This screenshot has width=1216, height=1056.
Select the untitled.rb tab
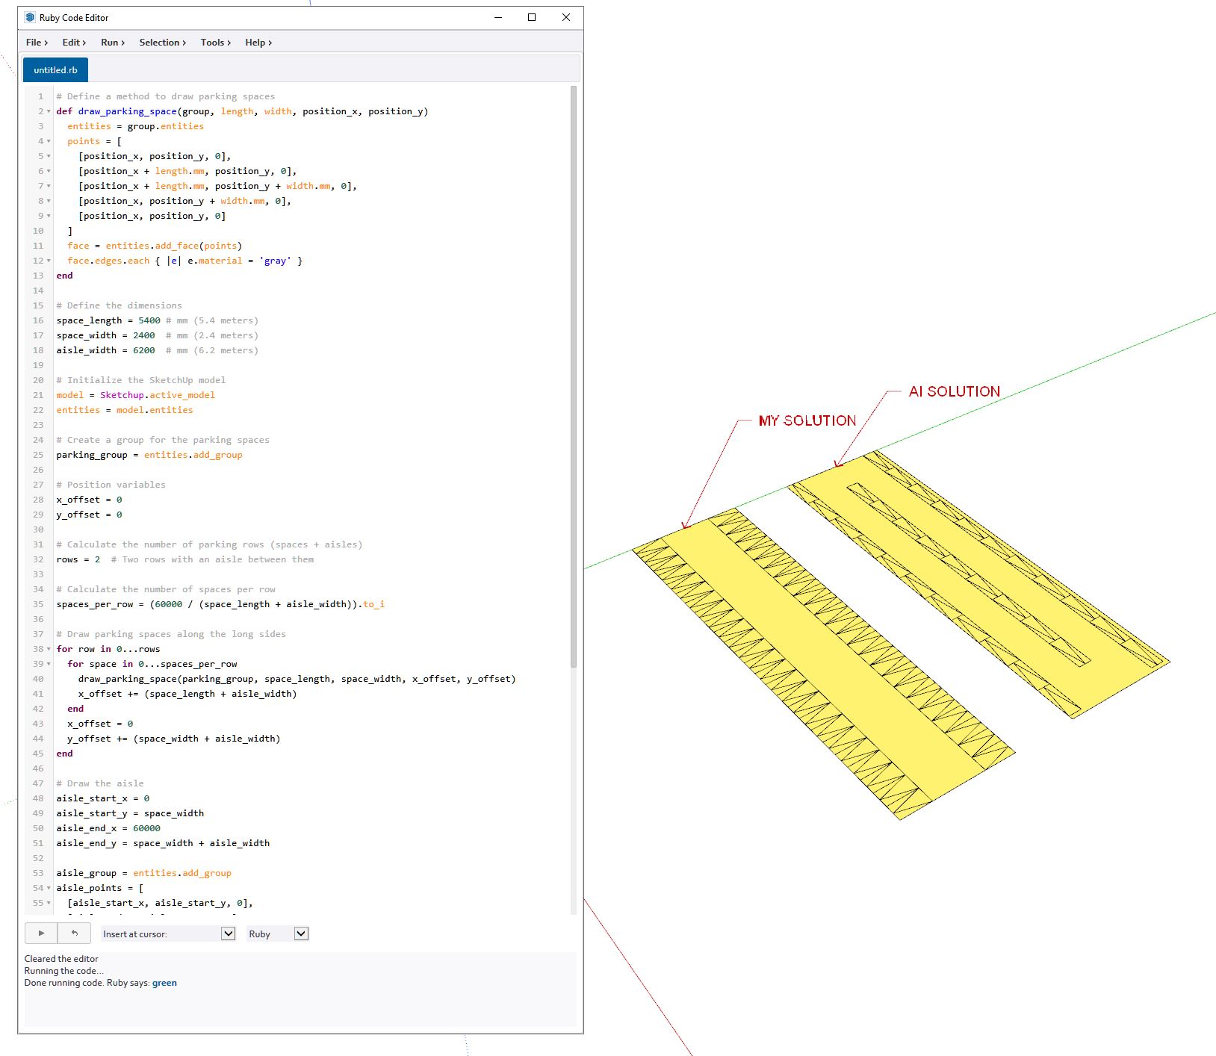pyautogui.click(x=55, y=69)
